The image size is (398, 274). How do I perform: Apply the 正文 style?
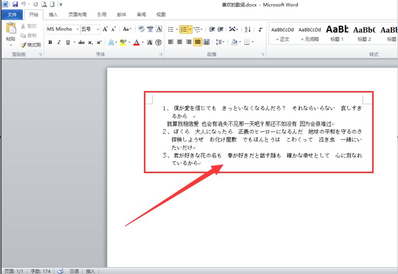coord(283,34)
